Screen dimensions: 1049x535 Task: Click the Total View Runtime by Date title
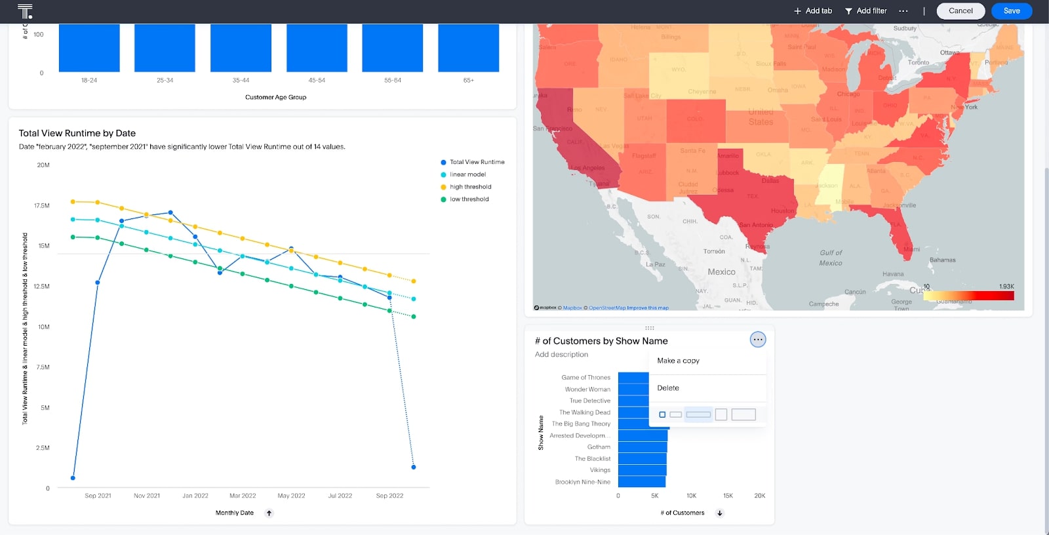coord(77,133)
